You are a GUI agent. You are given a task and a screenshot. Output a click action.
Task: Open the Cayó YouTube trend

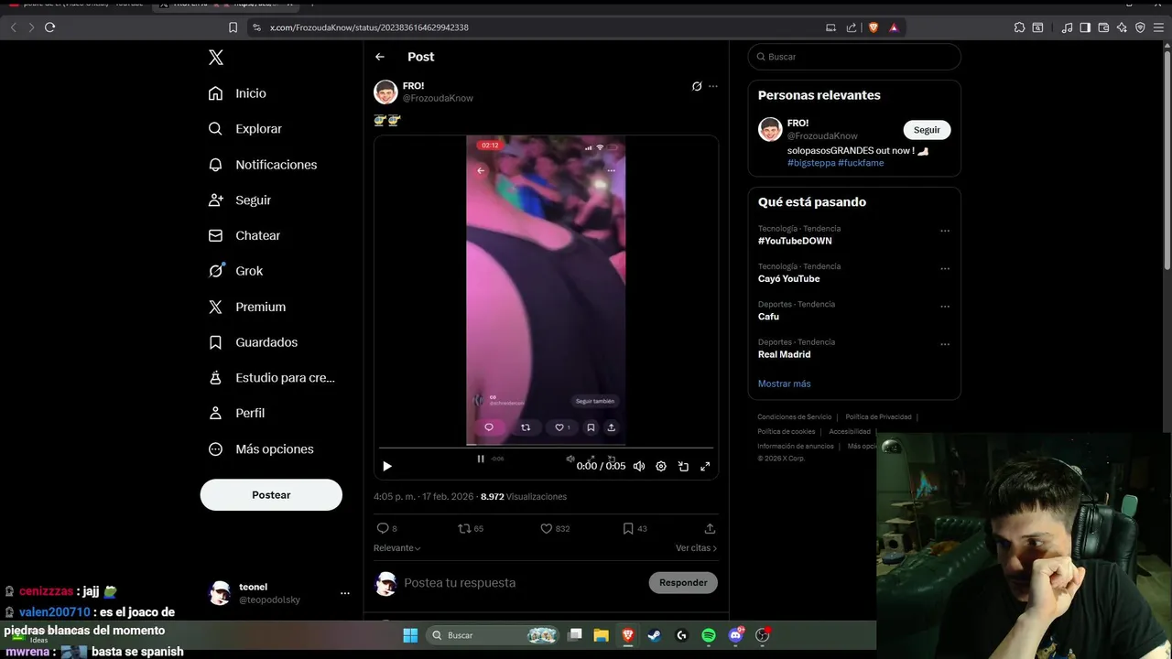tap(788, 278)
